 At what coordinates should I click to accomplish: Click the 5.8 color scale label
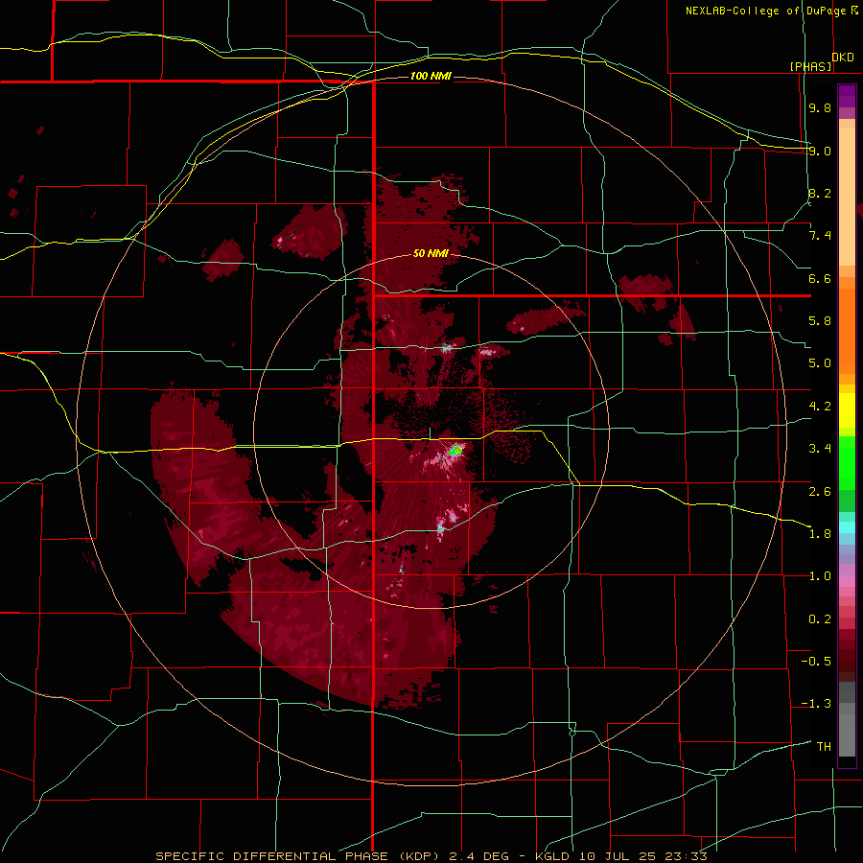[x=820, y=321]
